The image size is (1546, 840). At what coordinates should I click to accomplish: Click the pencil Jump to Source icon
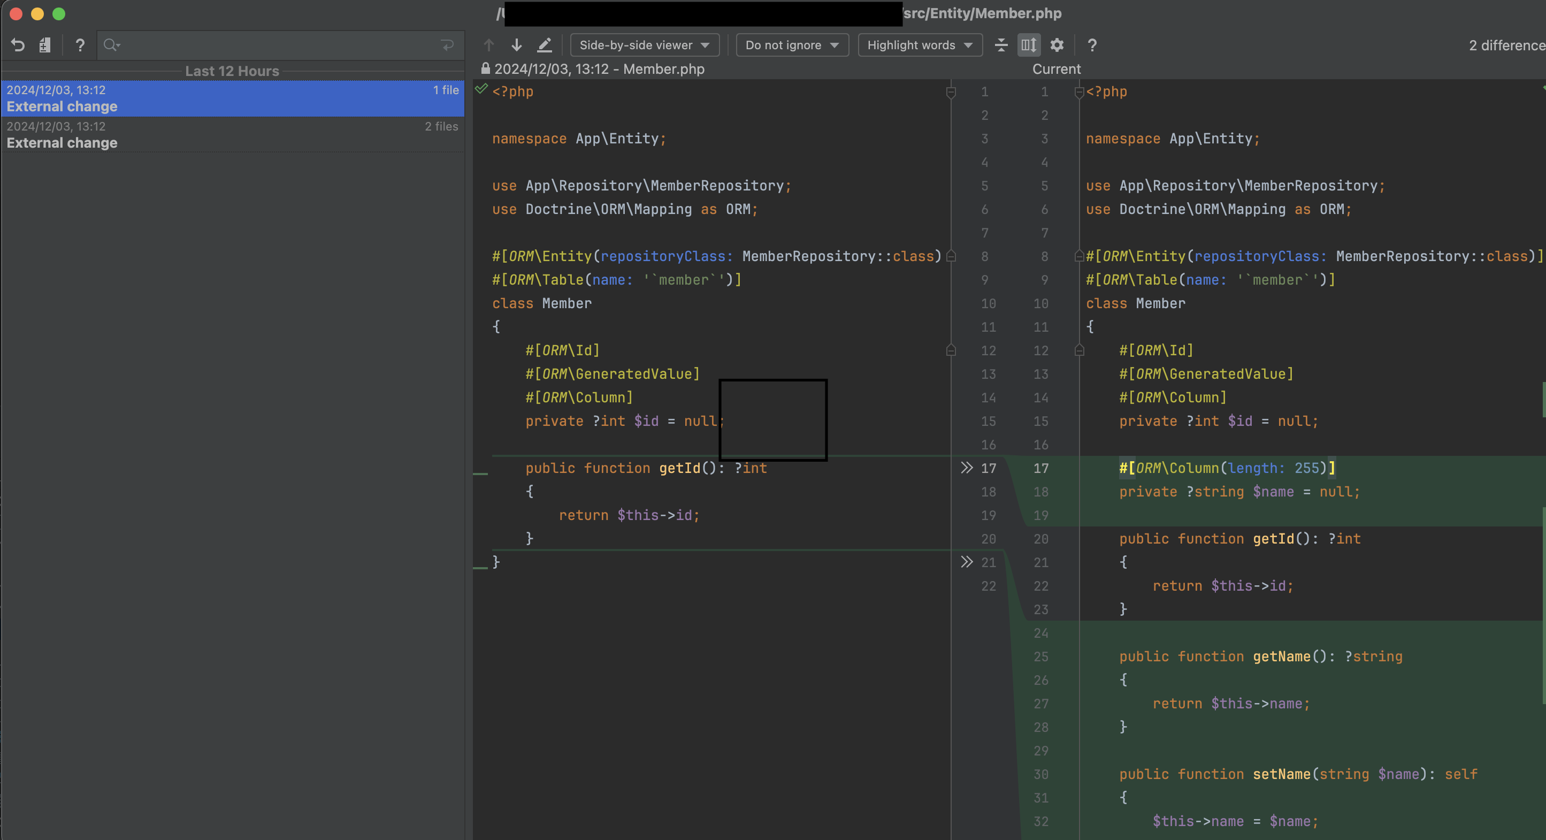545,45
